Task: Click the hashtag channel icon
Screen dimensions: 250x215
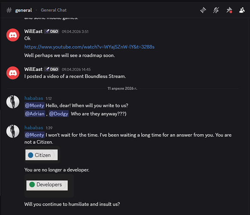Action: (9, 10)
